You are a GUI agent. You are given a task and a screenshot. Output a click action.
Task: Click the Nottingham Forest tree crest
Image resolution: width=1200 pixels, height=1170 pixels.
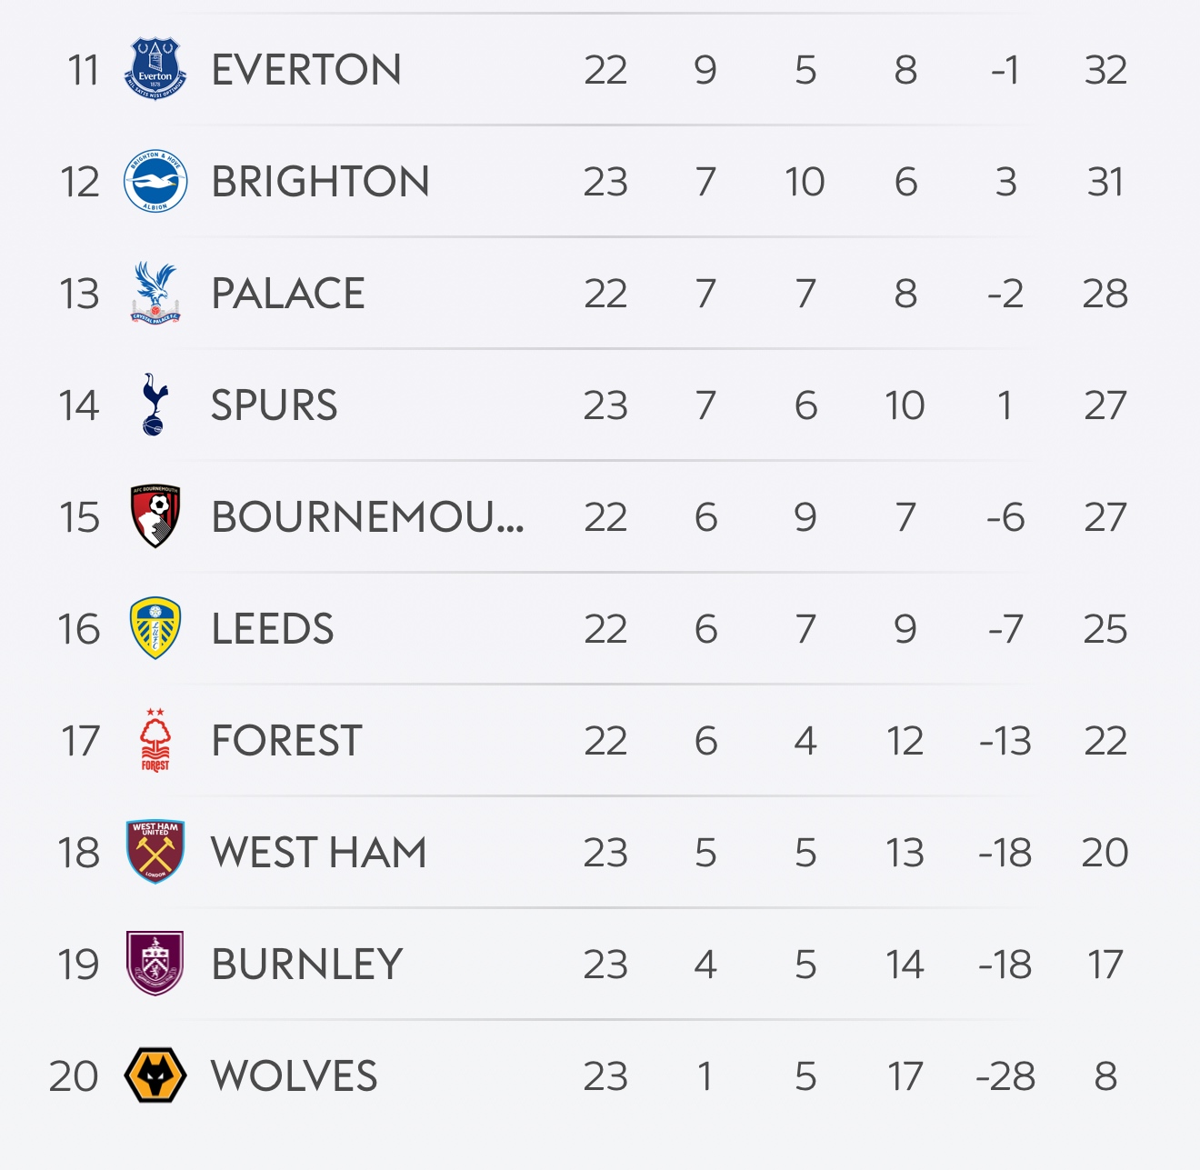click(x=155, y=740)
